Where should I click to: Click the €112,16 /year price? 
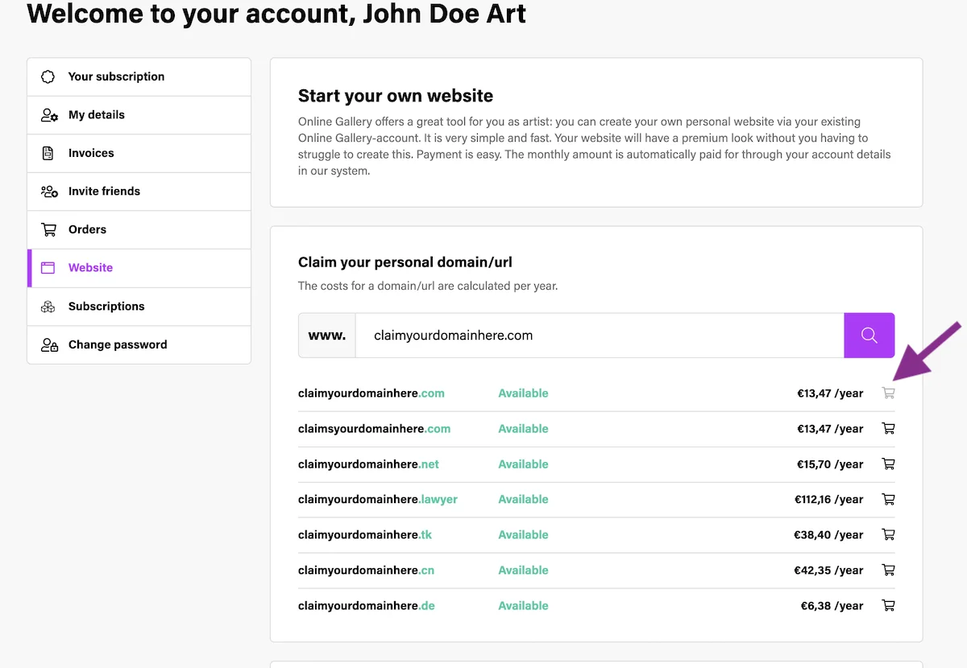point(828,500)
